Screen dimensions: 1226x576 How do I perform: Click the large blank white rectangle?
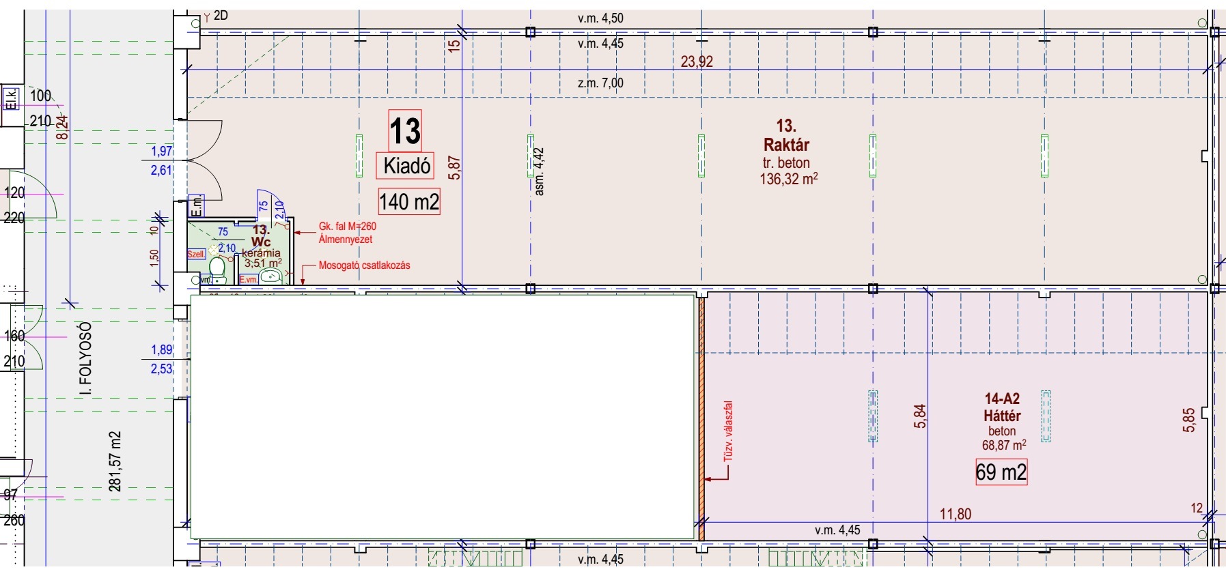pos(443,416)
